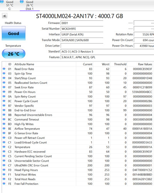
Task: Click the empty Drive Letter field
Action: pyautogui.click(x=82, y=46)
